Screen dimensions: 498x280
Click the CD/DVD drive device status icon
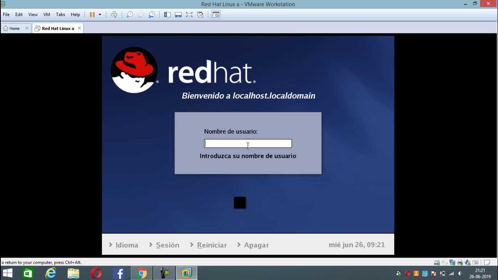444,262
